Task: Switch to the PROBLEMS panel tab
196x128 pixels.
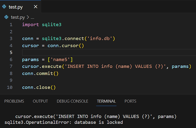Action: pos(14,101)
